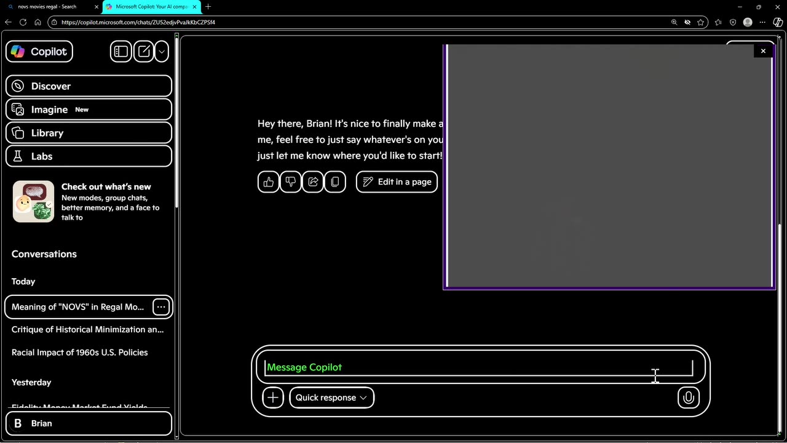The width and height of the screenshot is (787, 443).
Task: Click the plus attach button
Action: 273,397
